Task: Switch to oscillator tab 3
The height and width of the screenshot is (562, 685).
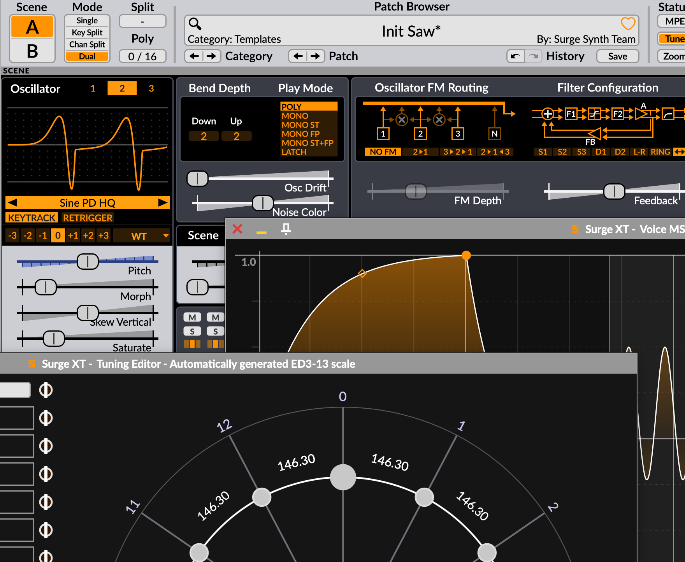Action: (x=151, y=88)
